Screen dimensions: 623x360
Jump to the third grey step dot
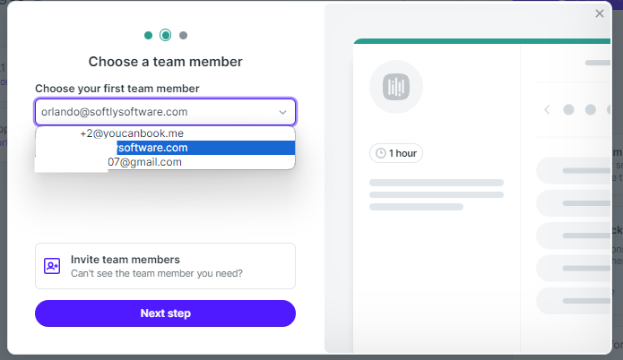pos(184,36)
